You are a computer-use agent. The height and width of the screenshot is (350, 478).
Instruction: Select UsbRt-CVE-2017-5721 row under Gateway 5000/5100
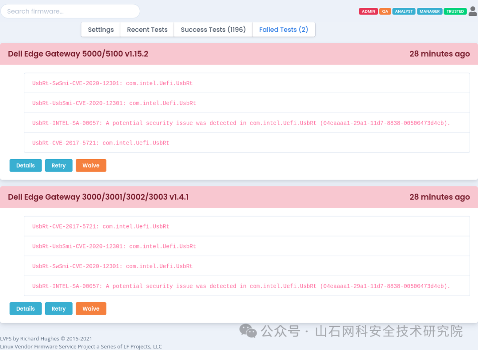coord(247,143)
